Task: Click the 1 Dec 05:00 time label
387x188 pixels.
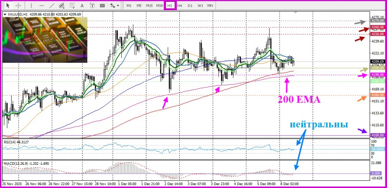Action: click(127, 184)
